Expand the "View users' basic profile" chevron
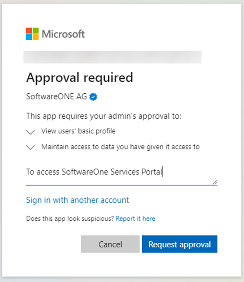 31,132
